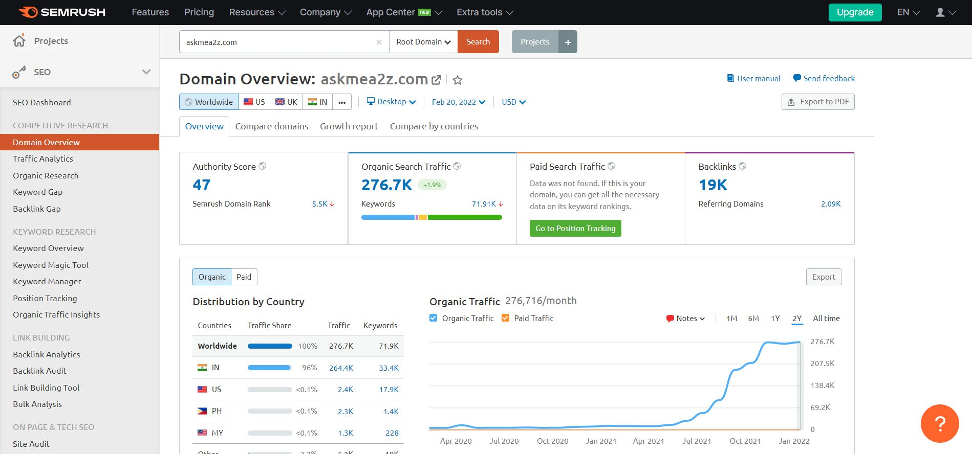This screenshot has width=972, height=454.
Task: Open askmea2z.com external link icon
Action: pyautogui.click(x=436, y=80)
